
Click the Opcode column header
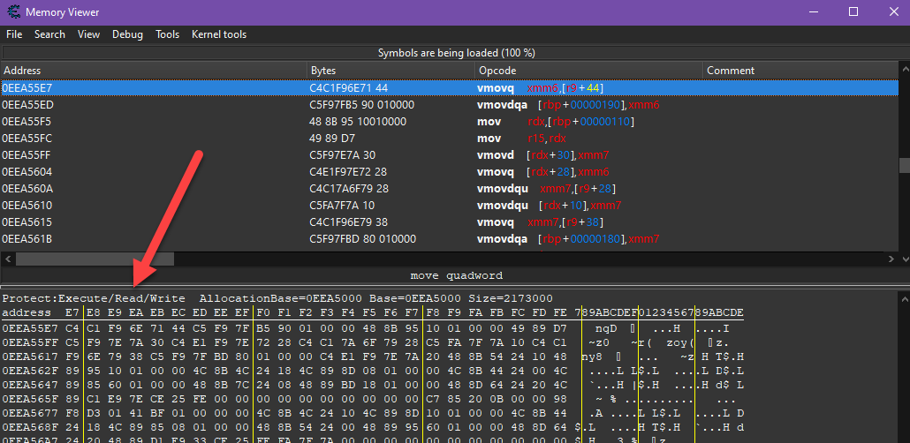(x=588, y=71)
